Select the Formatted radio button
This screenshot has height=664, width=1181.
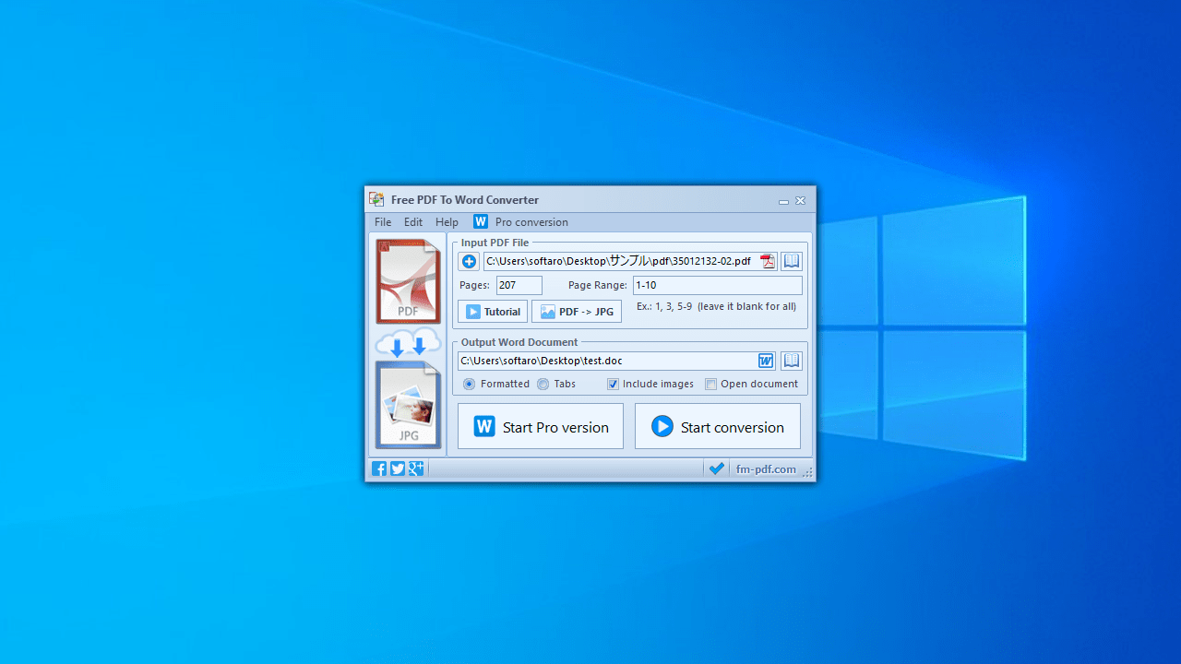(x=469, y=384)
